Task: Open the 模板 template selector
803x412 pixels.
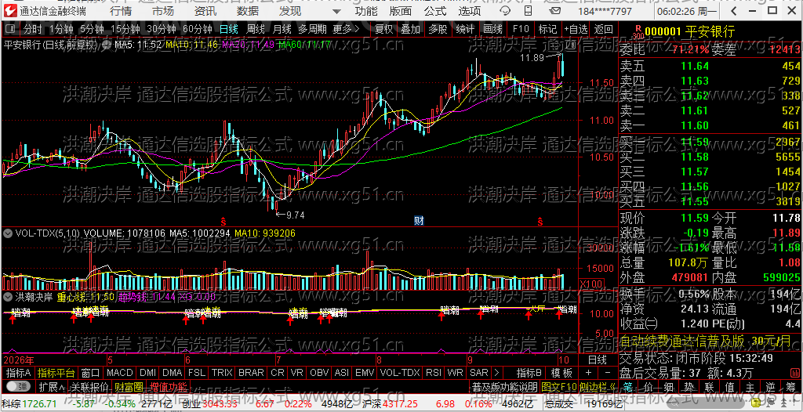Action: [561, 372]
